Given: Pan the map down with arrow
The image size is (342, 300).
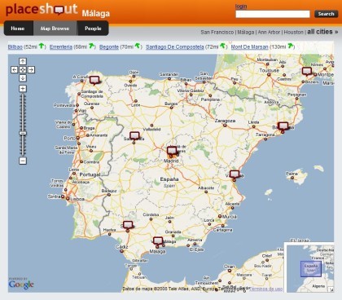Looking at the screenshot, I should click(23, 78).
